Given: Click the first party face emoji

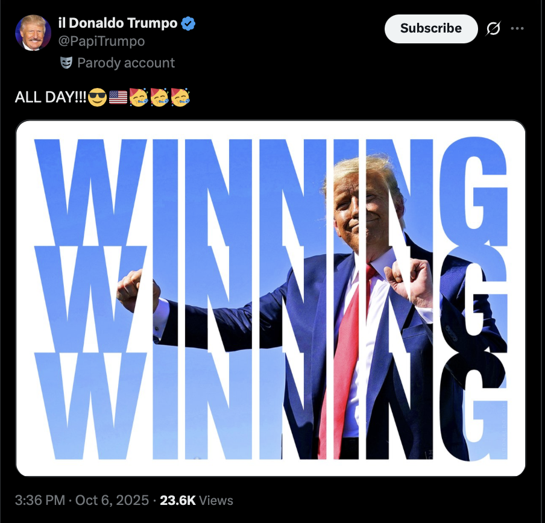Looking at the screenshot, I should click(139, 97).
